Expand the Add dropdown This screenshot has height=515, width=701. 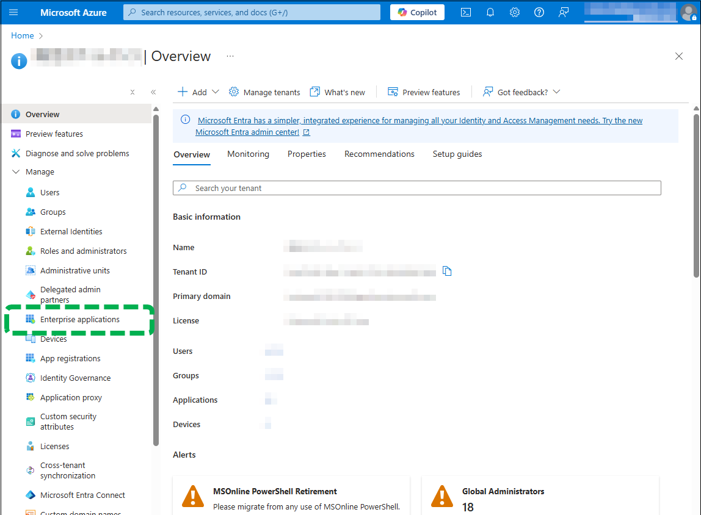click(198, 92)
